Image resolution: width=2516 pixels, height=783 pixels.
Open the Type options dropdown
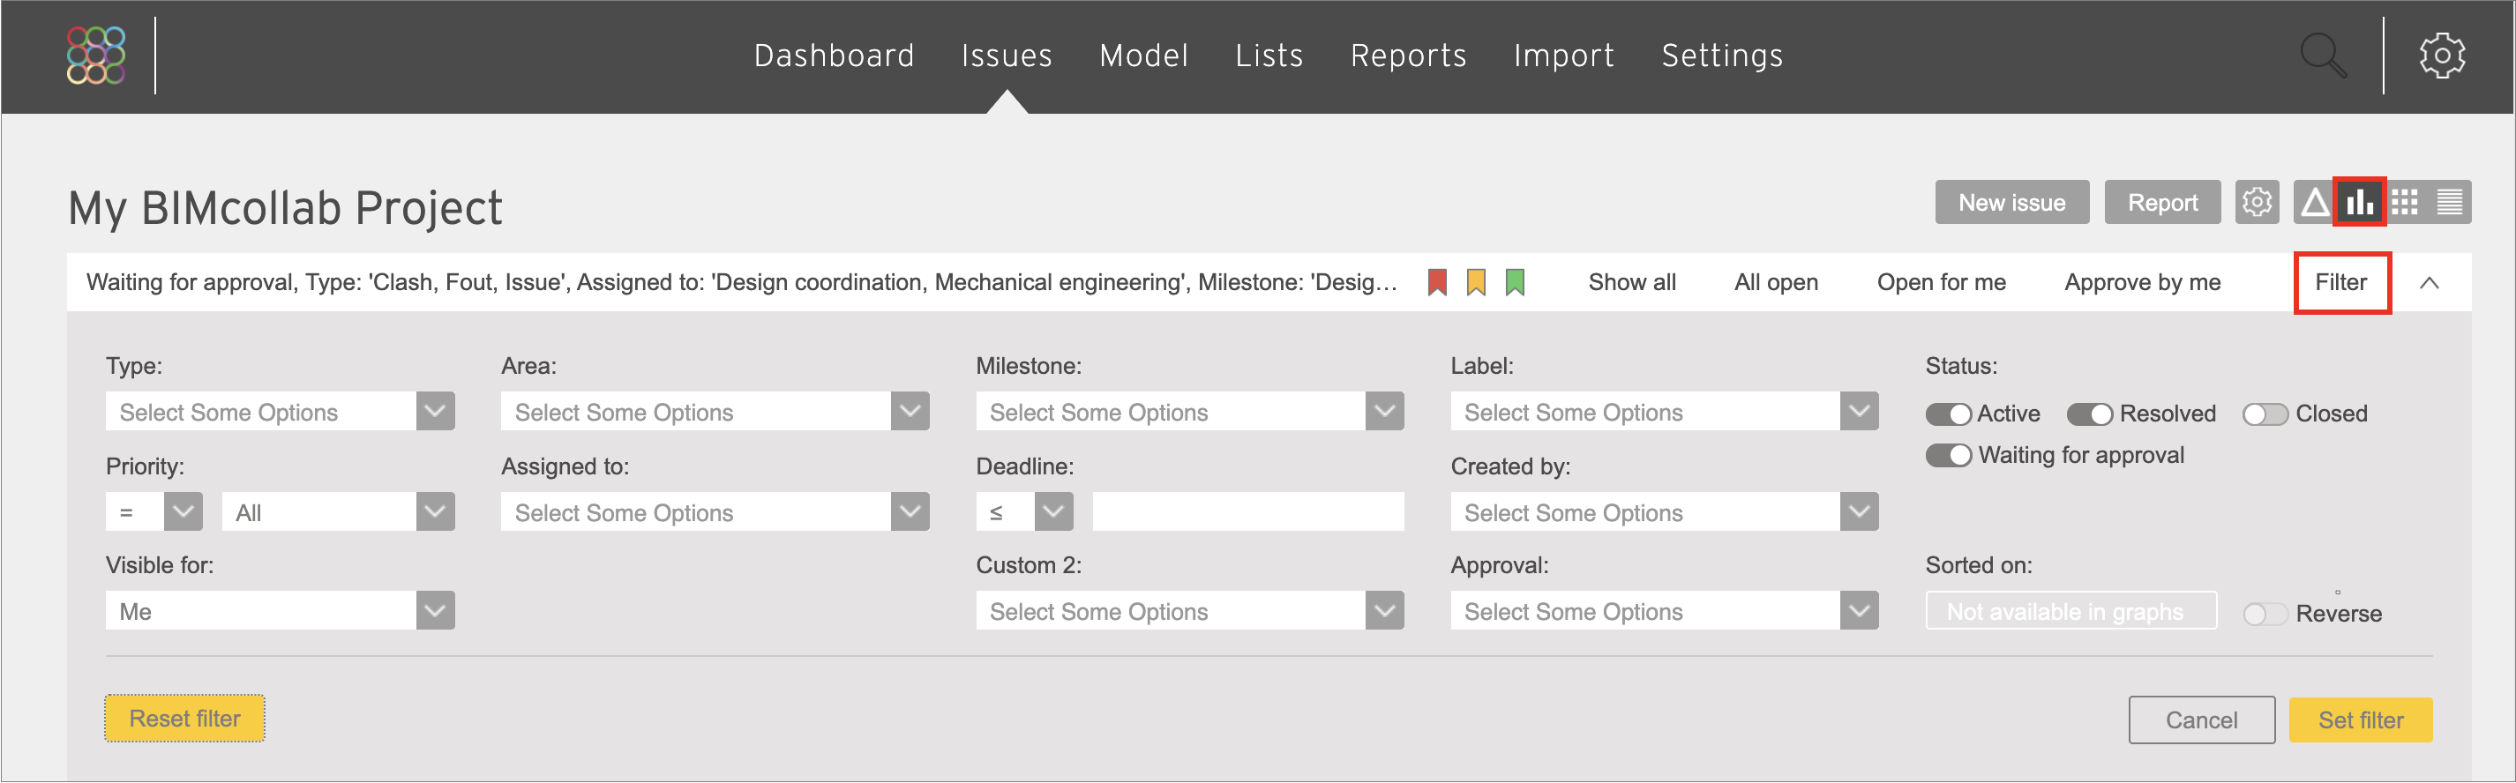[x=280, y=411]
